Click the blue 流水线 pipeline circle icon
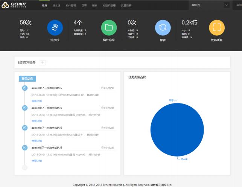 (x=55, y=27)
